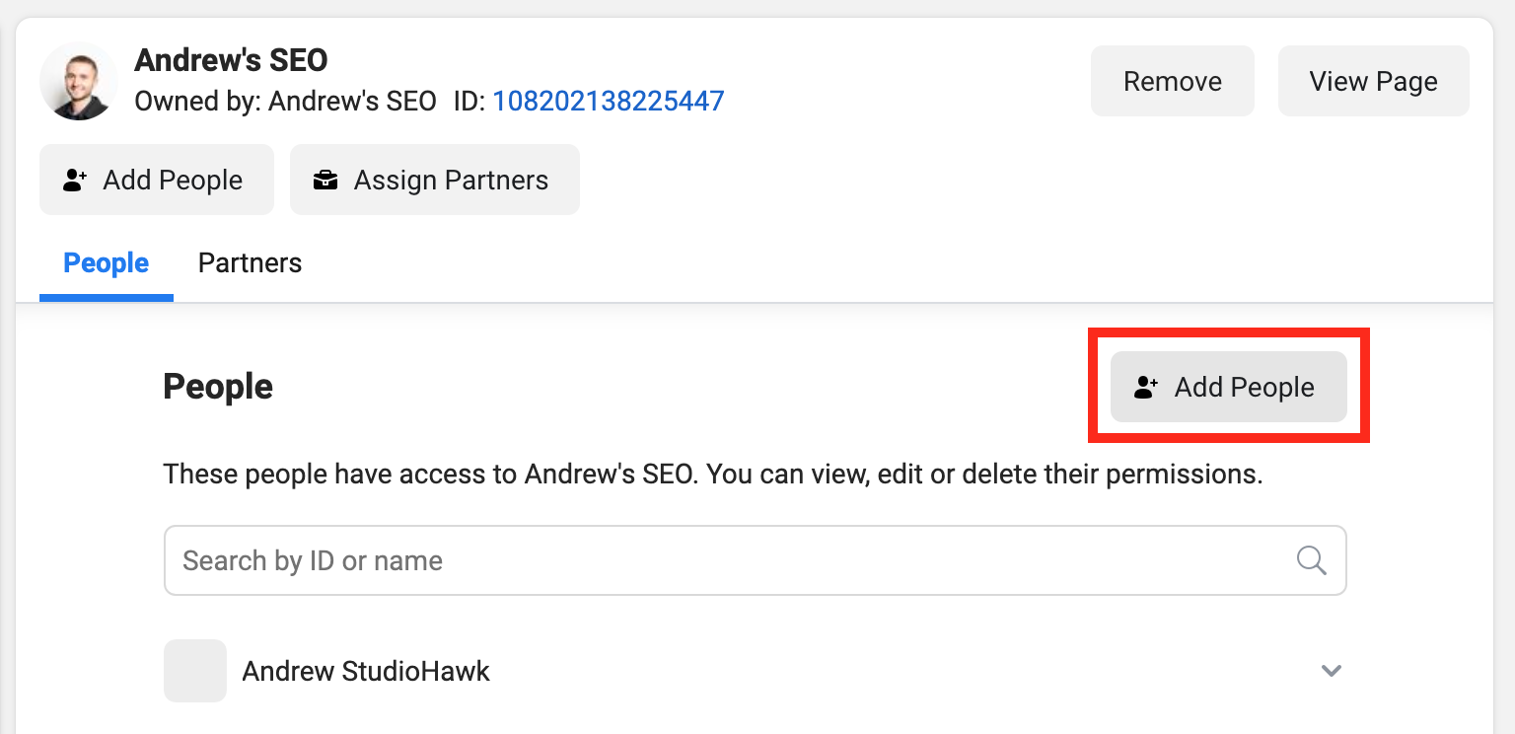1515x734 pixels.
Task: Click person-plus icon in the highlighted Add People button
Action: (1146, 387)
